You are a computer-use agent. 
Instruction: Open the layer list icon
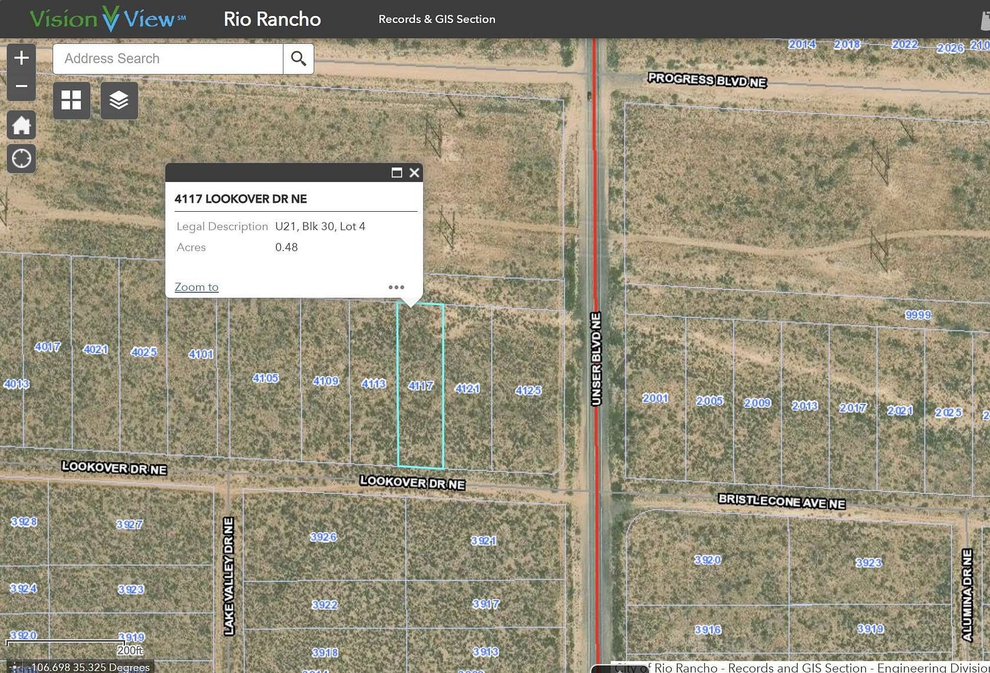click(119, 100)
